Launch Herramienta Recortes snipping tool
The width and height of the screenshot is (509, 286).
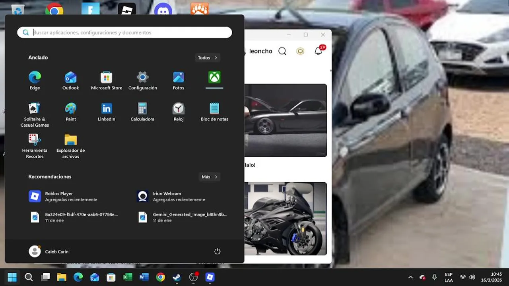click(35, 146)
